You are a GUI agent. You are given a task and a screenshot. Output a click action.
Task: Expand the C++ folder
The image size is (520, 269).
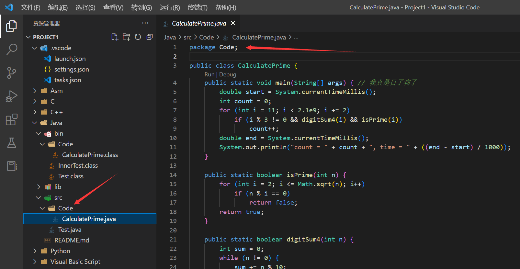pyautogui.click(x=35, y=112)
